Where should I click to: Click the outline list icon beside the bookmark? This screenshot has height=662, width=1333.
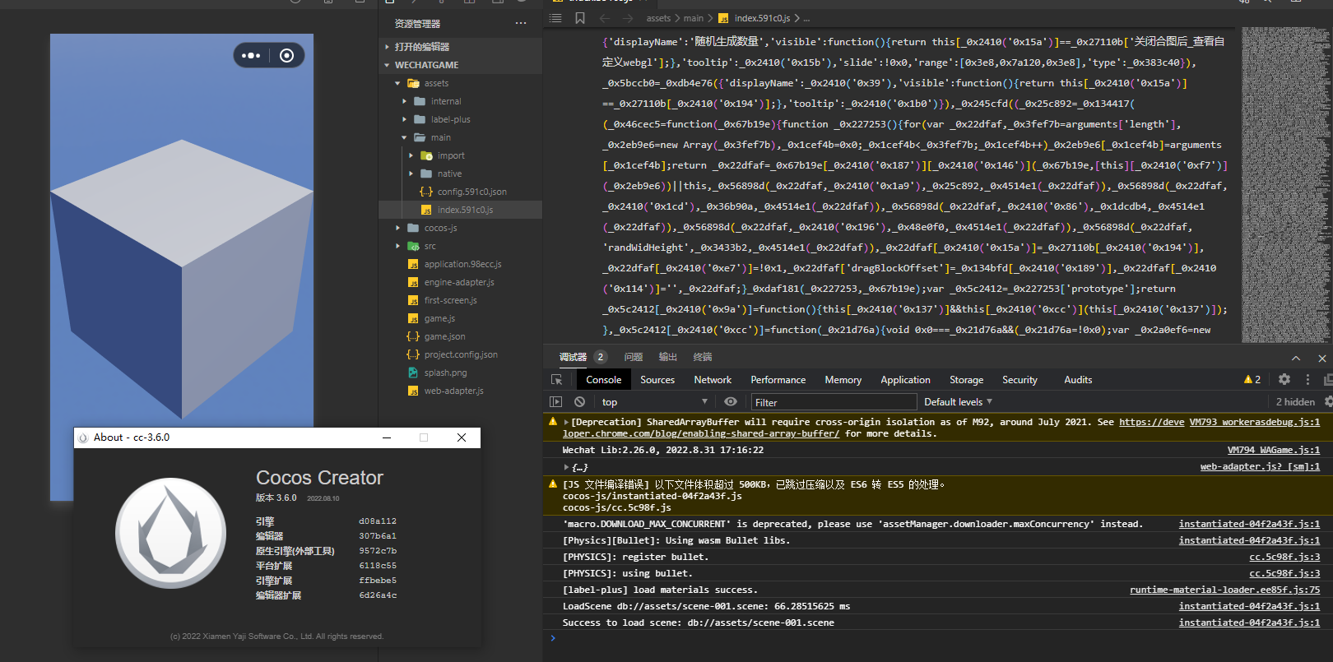555,18
